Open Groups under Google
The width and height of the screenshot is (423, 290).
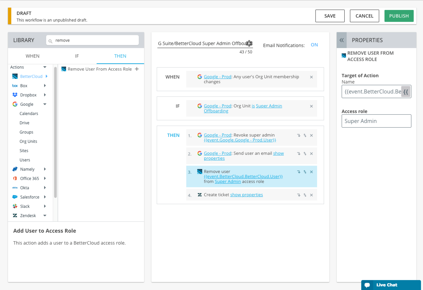(x=27, y=132)
